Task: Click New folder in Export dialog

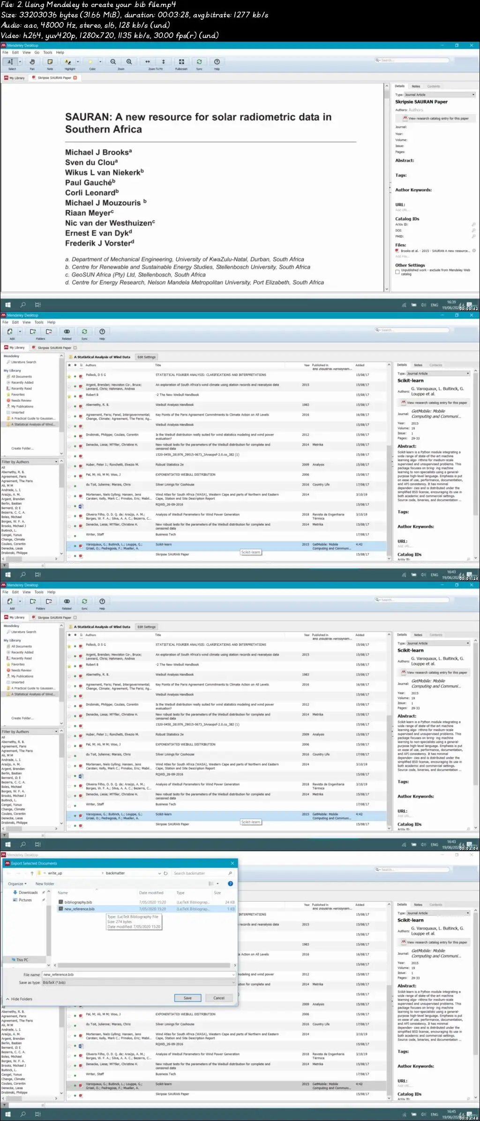Action: tap(45, 884)
